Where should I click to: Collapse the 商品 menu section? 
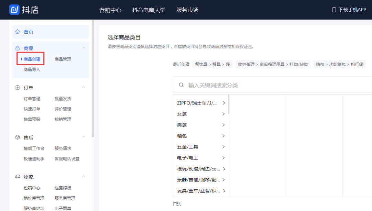point(83,48)
